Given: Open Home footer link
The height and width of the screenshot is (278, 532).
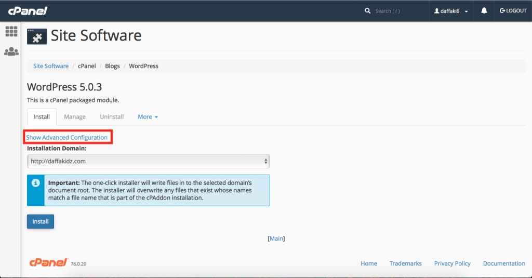Looking at the screenshot, I should [369, 263].
